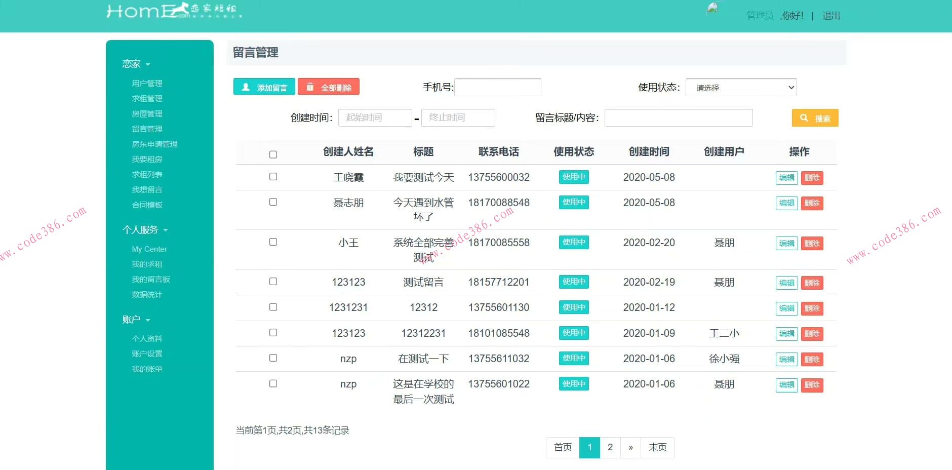Click the user avatar in the top bar
The height and width of the screenshot is (470, 952).
[713, 9]
